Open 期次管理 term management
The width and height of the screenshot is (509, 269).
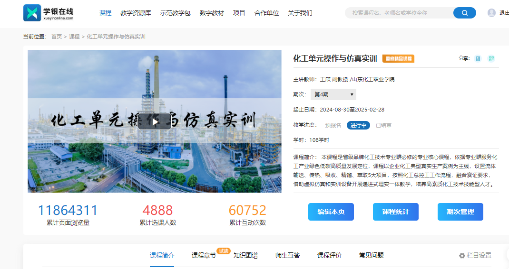click(x=460, y=212)
